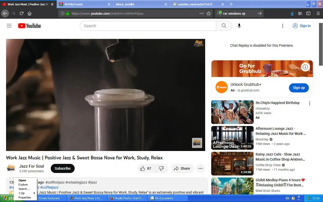Click EN language indicator in system tray
Screen dimensions: 323x202
(287, 198)
